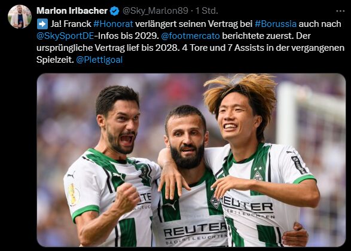Click the Borussia crest on right player's jersey
The image size is (351, 251).
[x=258, y=176]
